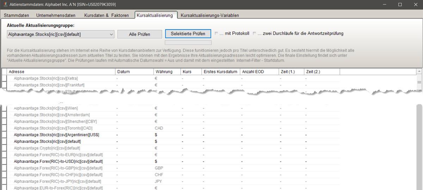
Task: Sort by the Erstes Kursdatum column header
Action: click(220, 72)
